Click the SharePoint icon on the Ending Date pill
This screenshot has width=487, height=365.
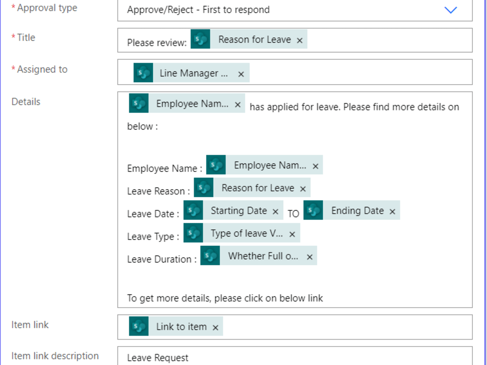(x=314, y=210)
